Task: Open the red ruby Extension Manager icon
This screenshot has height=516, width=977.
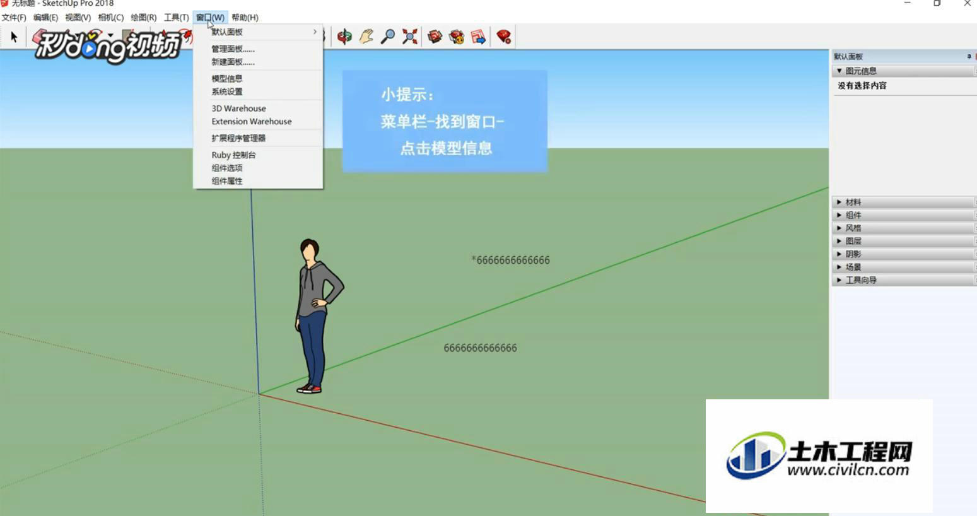Action: (x=503, y=37)
